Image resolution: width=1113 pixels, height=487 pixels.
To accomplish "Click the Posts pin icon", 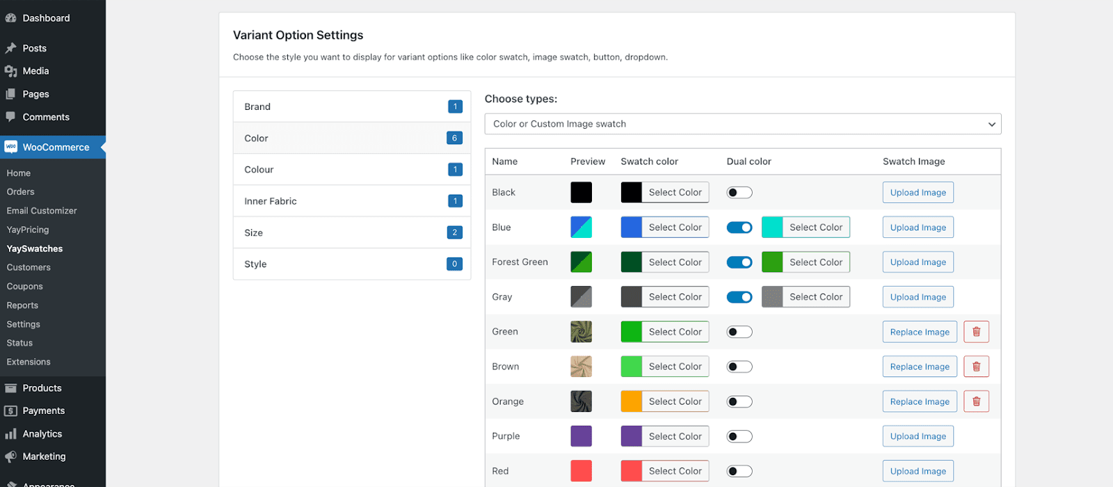I will 11,48.
